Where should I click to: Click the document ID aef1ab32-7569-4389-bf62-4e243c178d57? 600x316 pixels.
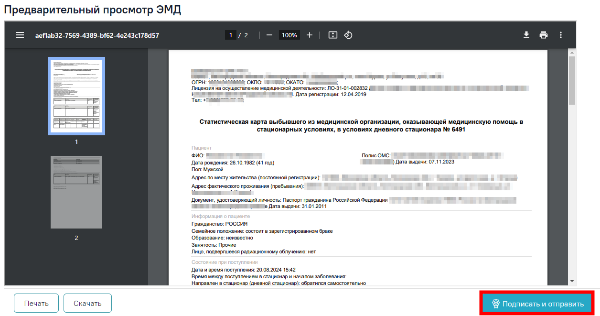point(97,35)
